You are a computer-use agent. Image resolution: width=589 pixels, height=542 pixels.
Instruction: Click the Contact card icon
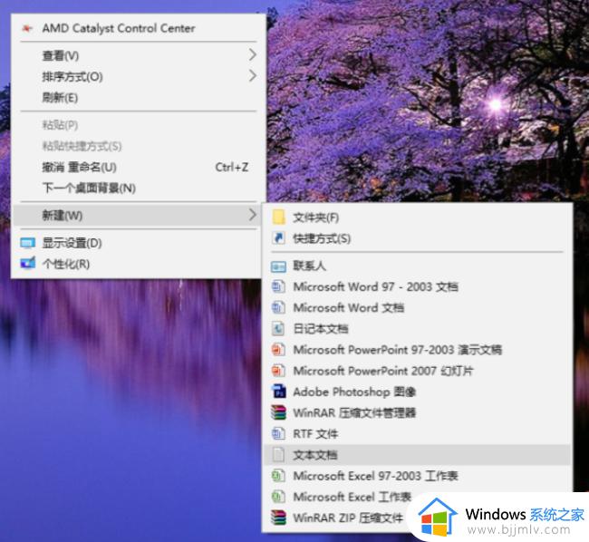(x=278, y=266)
